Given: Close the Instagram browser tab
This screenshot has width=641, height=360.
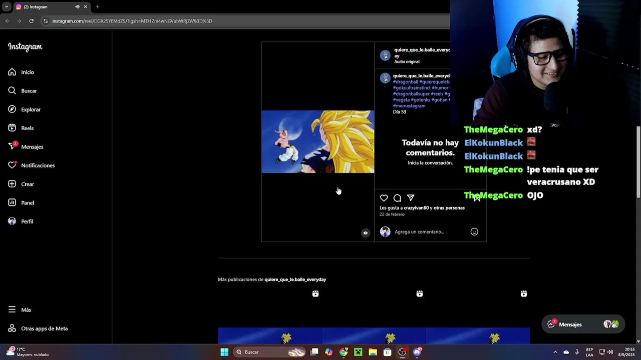Looking at the screenshot, I should pyautogui.click(x=85, y=7).
